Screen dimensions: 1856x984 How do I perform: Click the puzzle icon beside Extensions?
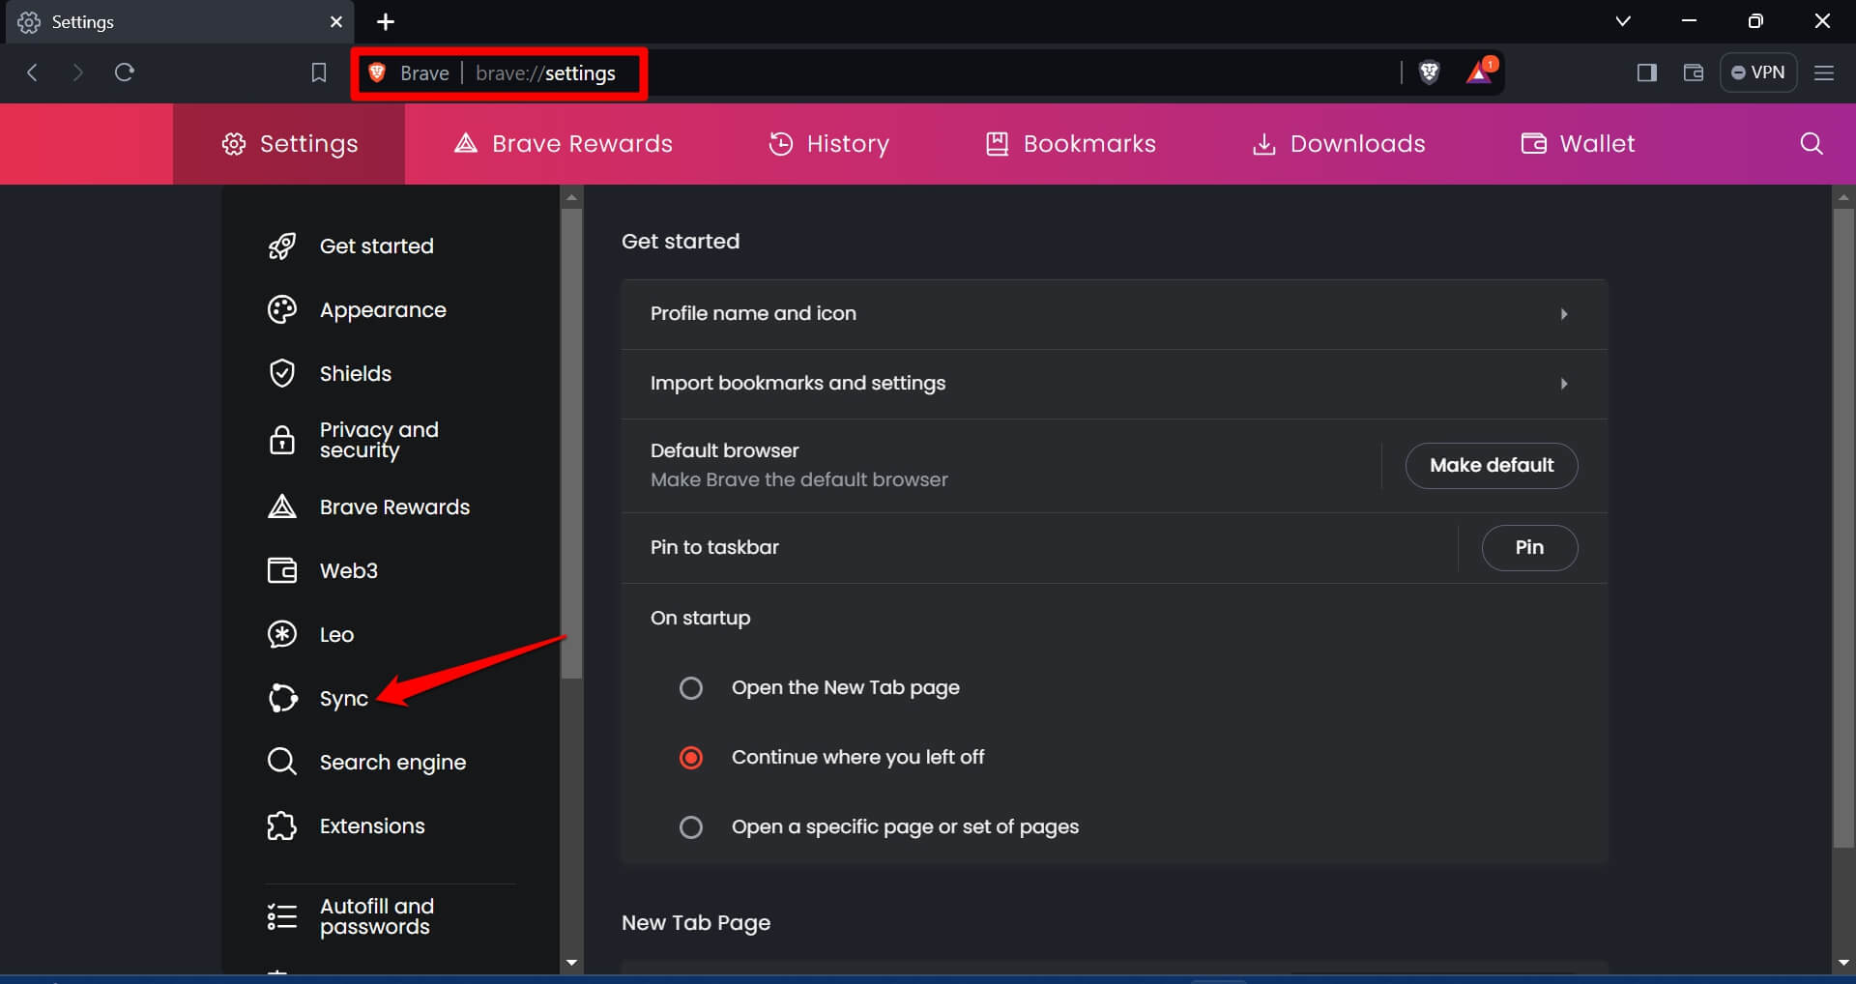282,825
